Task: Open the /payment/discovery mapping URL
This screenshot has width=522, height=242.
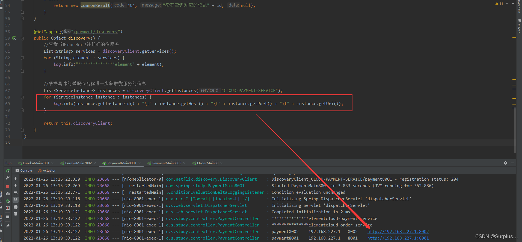Action: click(x=96, y=32)
